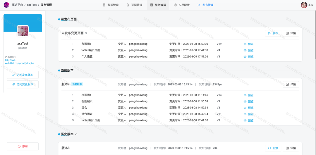
Task: Publish the unpublished changed pages
Action: 273,33
